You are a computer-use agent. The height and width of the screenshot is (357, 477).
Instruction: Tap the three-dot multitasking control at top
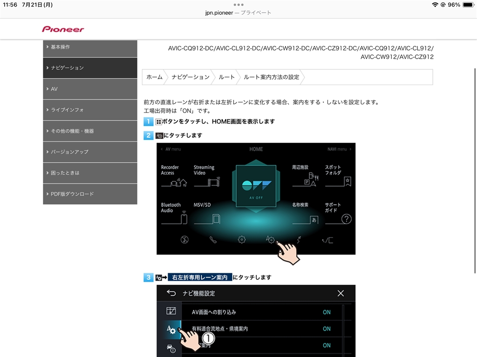(x=238, y=5)
